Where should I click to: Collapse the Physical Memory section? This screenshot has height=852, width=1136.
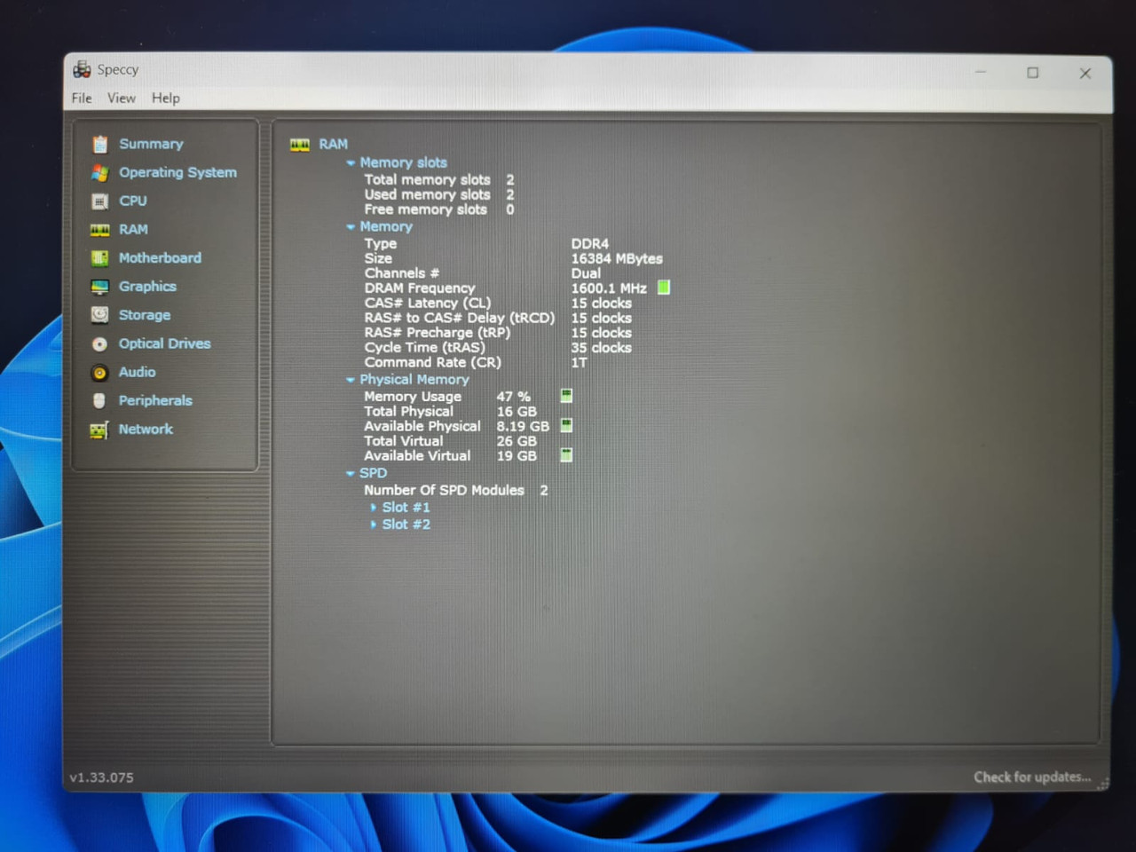coord(351,380)
